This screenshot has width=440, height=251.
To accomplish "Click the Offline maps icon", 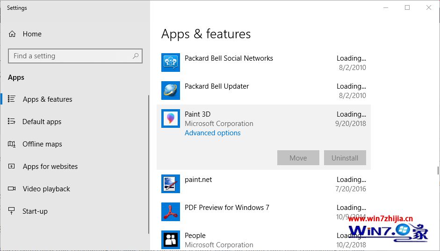I will [x=12, y=144].
